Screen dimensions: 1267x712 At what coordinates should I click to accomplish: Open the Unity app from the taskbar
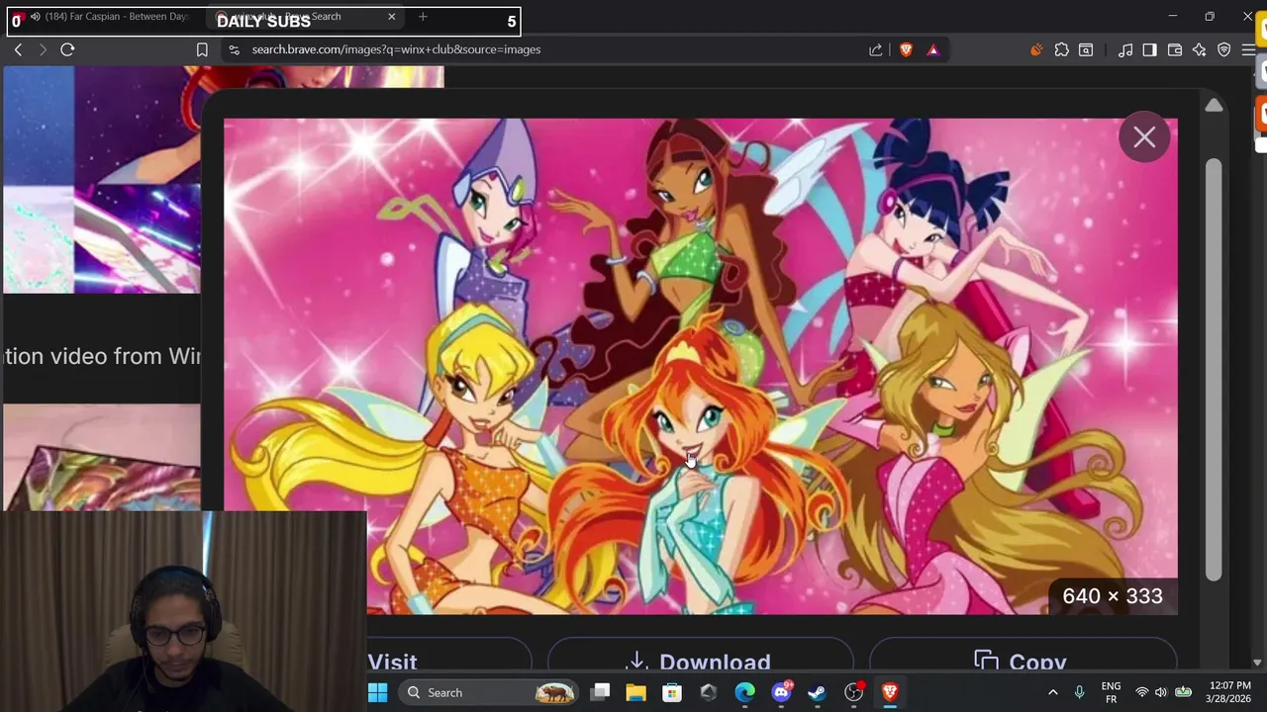tap(708, 692)
